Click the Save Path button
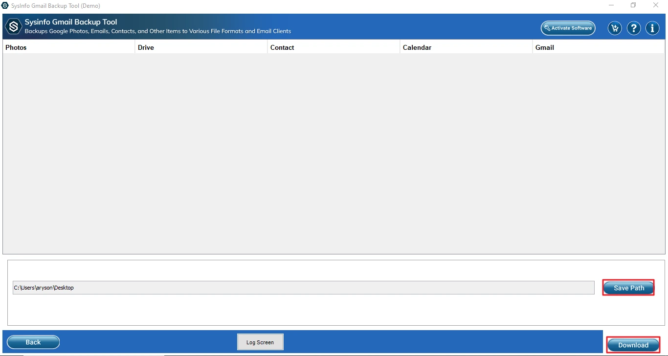The height and width of the screenshot is (356, 668). click(x=628, y=288)
